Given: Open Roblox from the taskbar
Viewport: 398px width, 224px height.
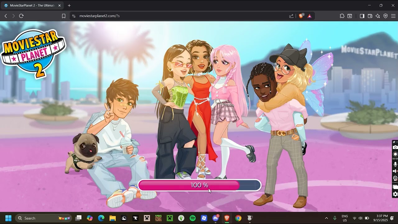Looking at the screenshot, I should click(x=204, y=218).
